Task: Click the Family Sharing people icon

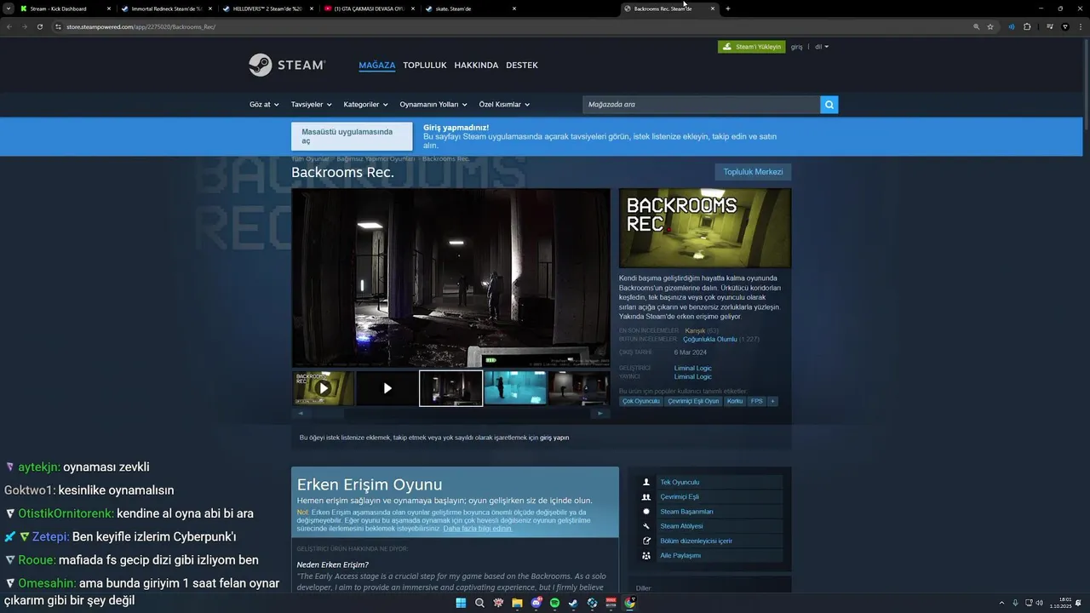Action: (x=646, y=555)
